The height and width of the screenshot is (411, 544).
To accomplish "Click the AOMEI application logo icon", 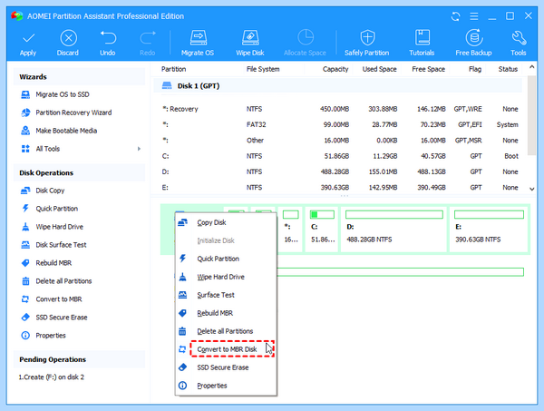I will click(16, 16).
